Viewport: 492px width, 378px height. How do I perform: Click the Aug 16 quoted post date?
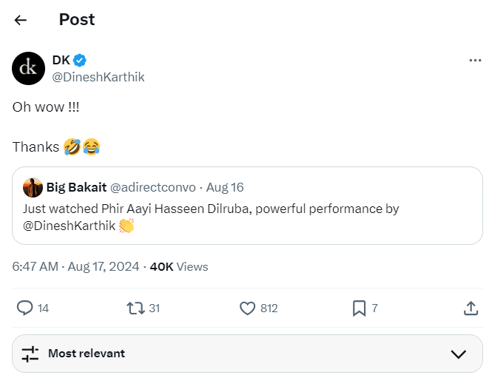(x=225, y=187)
